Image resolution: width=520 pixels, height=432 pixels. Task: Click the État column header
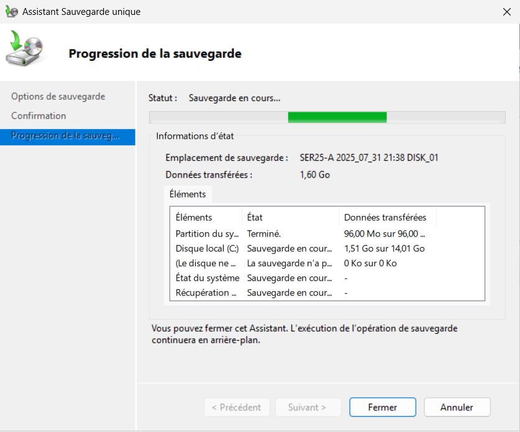coord(255,217)
